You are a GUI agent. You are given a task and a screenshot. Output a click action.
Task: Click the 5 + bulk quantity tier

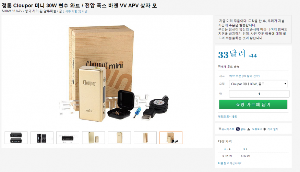coord(245,149)
